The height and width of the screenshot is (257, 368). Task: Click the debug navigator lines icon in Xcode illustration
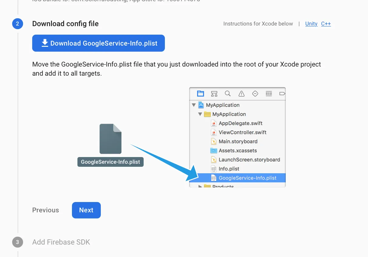tap(269, 94)
